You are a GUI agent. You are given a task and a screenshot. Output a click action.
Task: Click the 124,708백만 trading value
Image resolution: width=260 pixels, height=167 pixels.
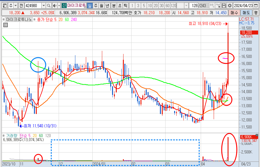122,13
